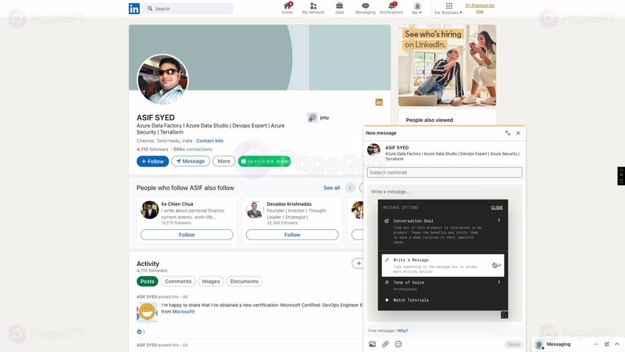Click the small icon below Message Options panel
This screenshot has width=625, height=352.
pos(504,315)
